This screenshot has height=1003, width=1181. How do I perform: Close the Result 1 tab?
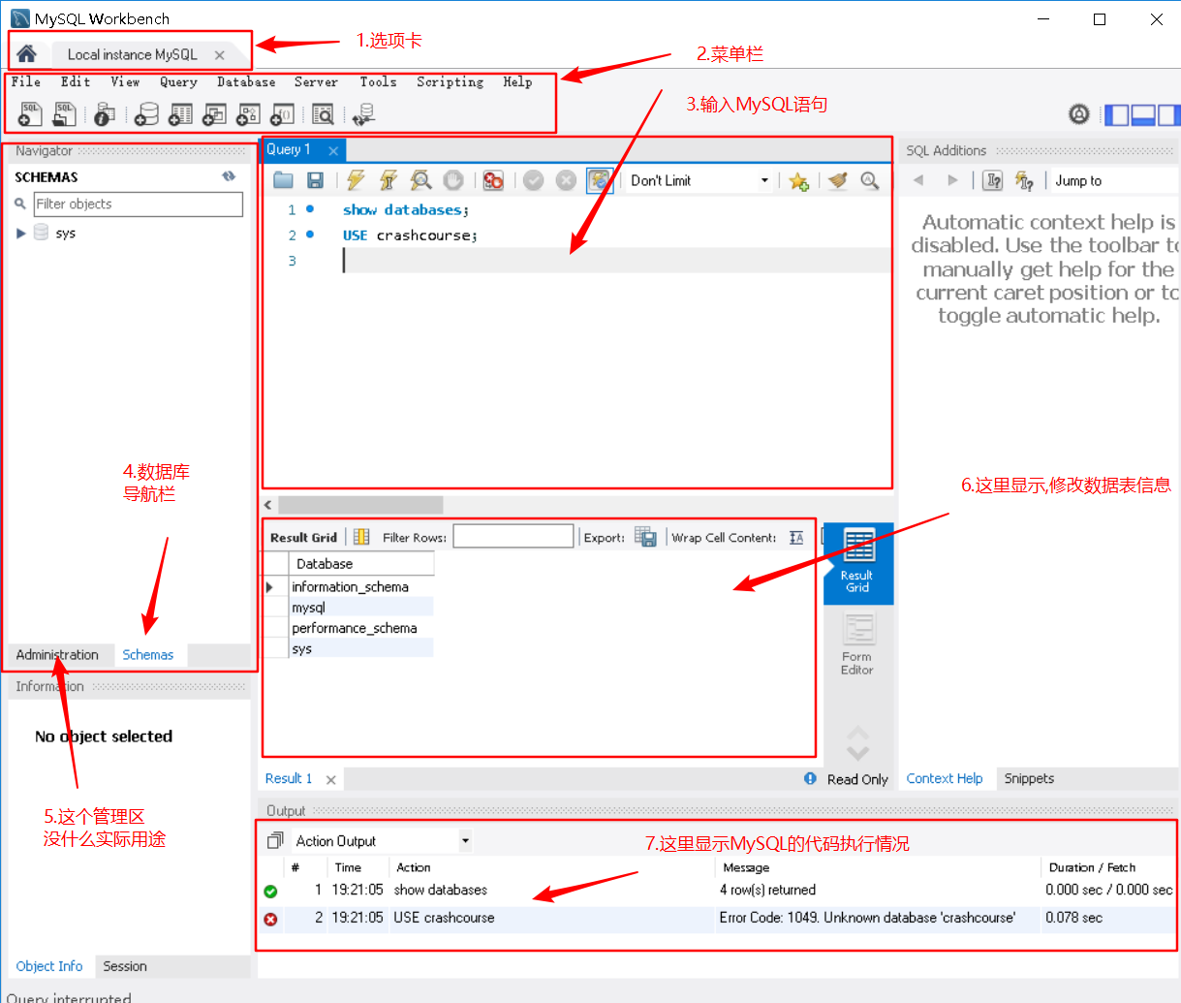click(x=331, y=779)
